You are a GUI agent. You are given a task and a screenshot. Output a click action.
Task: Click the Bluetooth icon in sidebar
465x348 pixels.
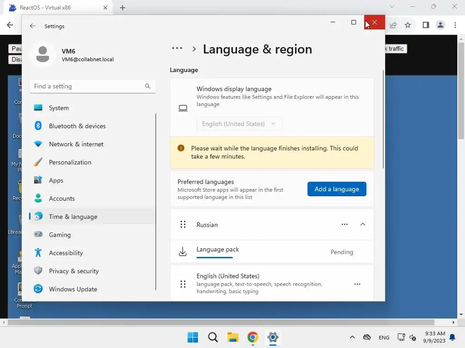click(38, 126)
